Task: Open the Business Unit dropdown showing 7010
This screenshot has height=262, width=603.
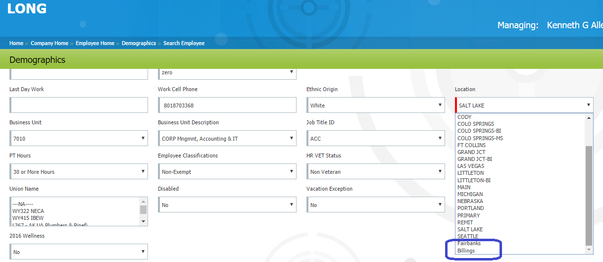Action: 79,139
